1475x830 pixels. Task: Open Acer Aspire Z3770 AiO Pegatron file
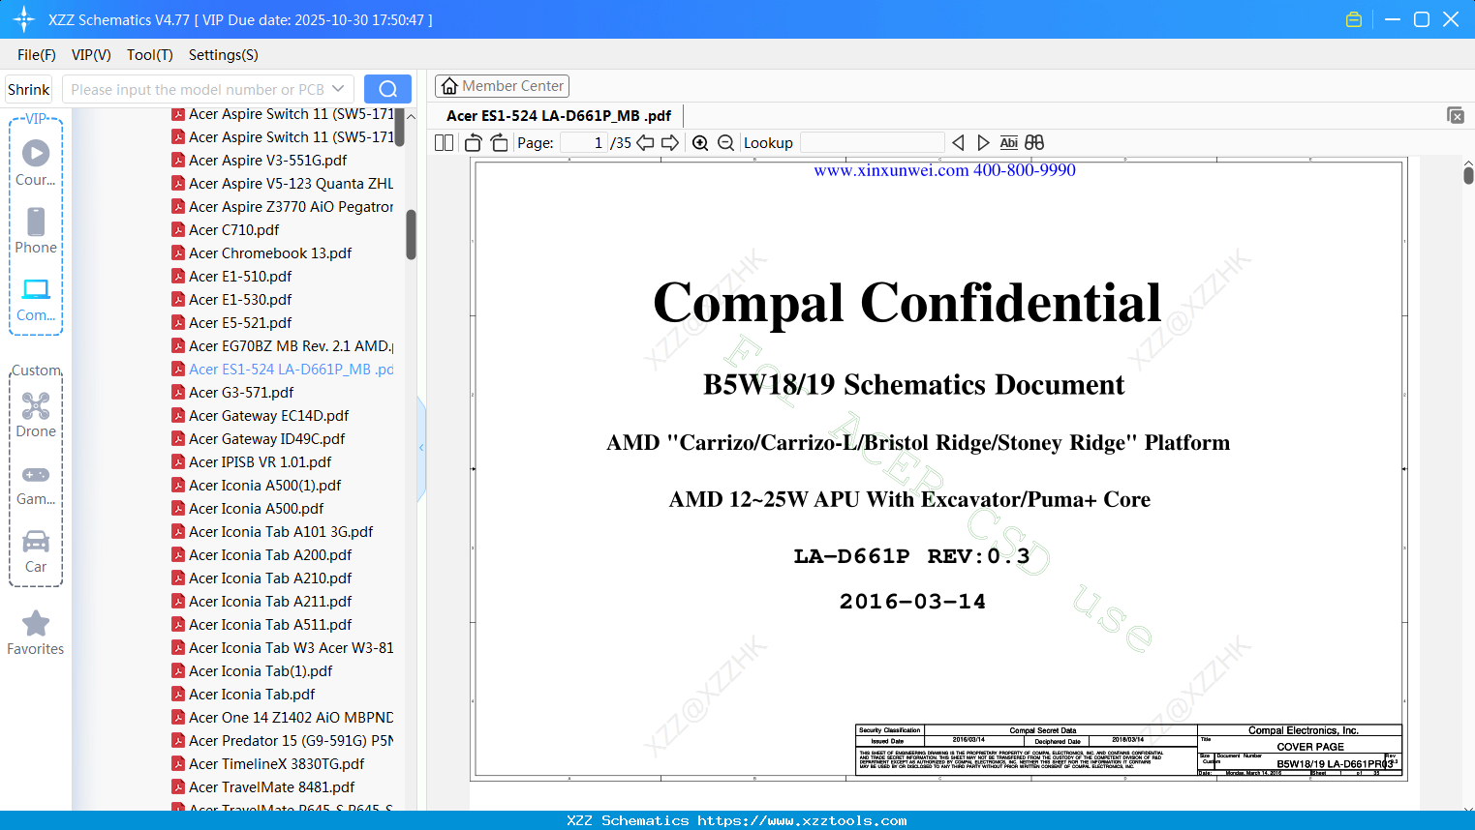tap(282, 207)
